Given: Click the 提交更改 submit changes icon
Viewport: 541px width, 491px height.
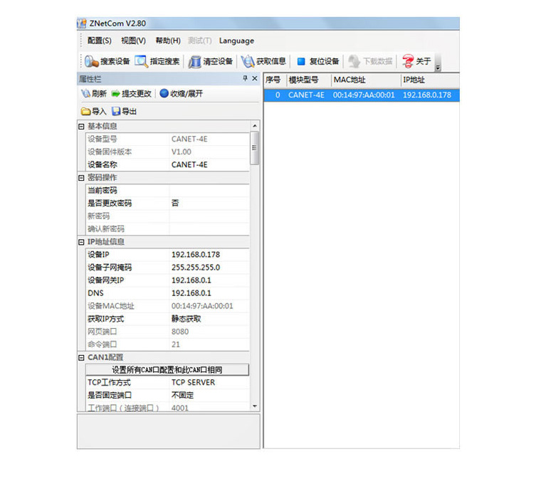Looking at the screenshot, I should click(115, 93).
